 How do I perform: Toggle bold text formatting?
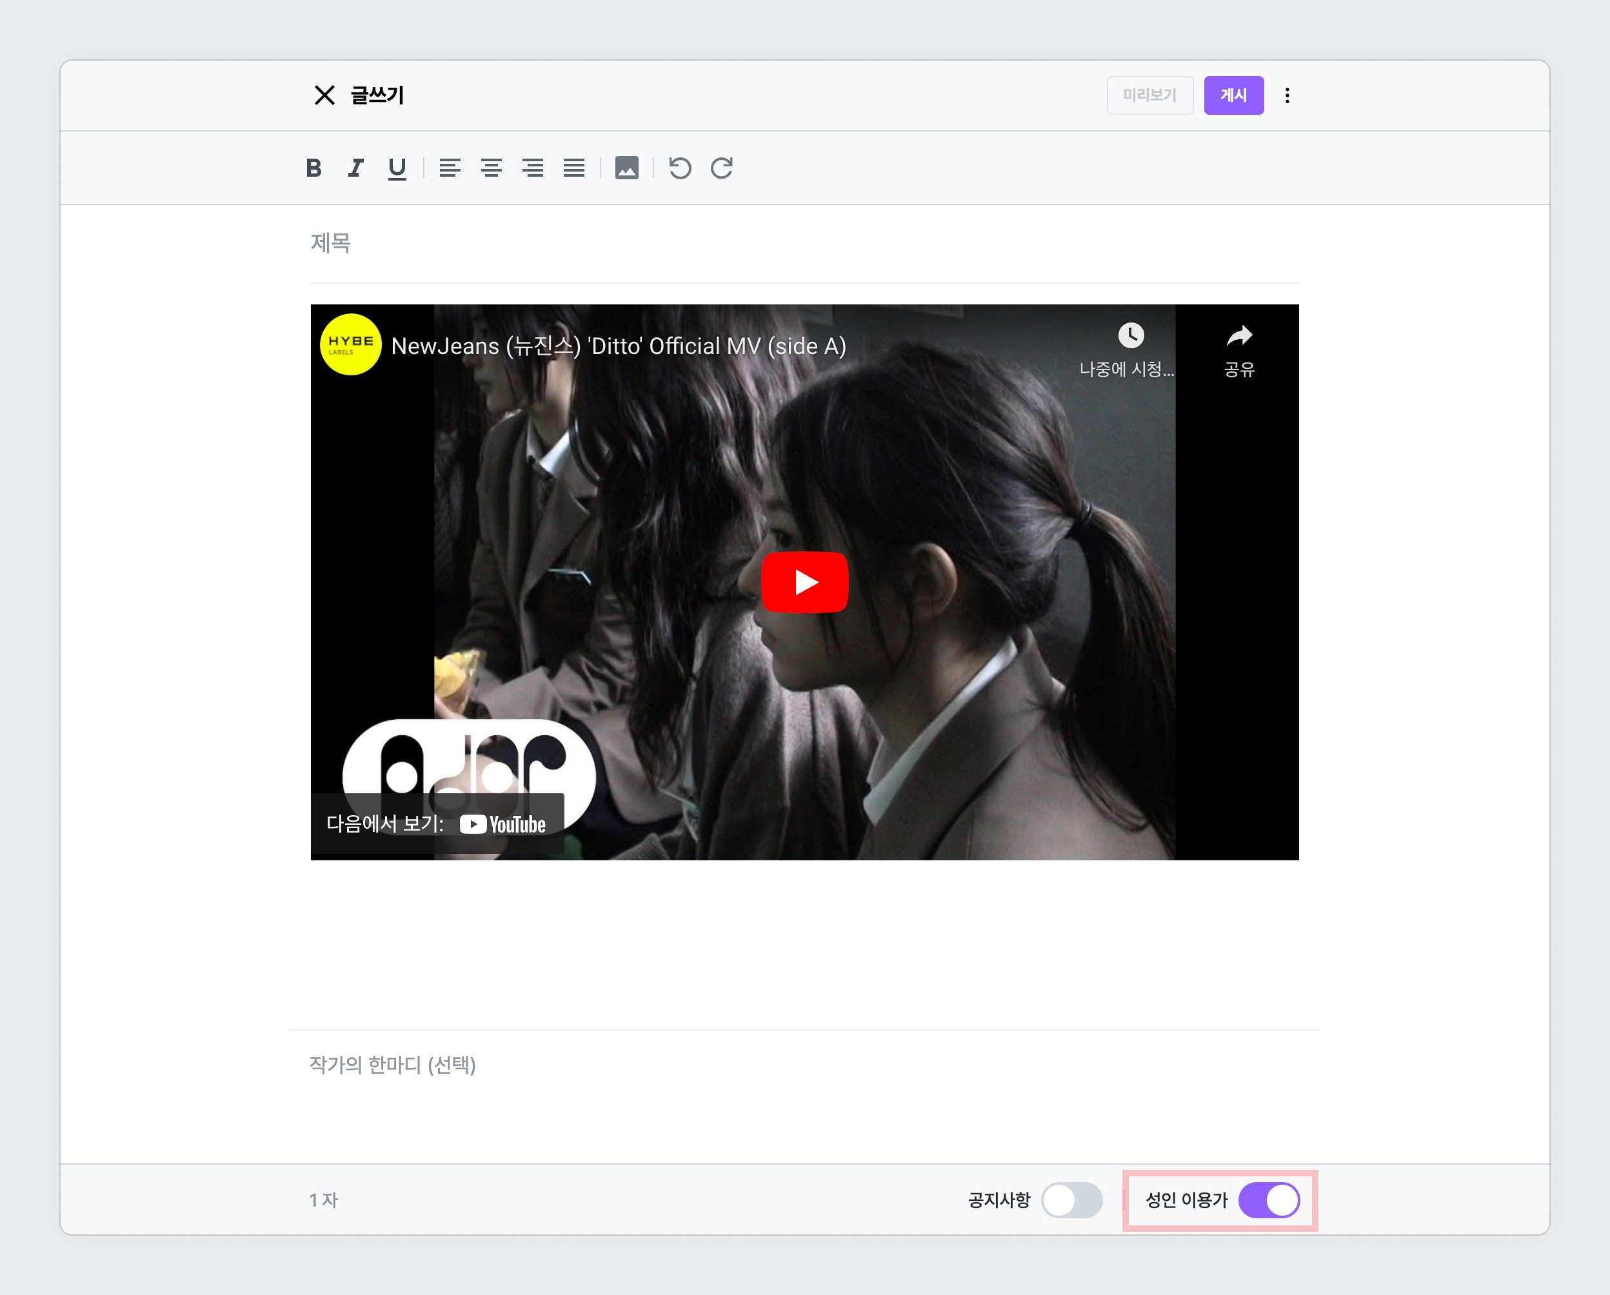tap(313, 168)
